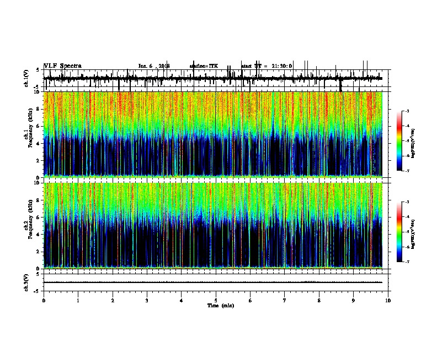This screenshot has width=437, height=337.
Task: Click the "-7" label on ch.2 color bar
Action: pos(407,262)
